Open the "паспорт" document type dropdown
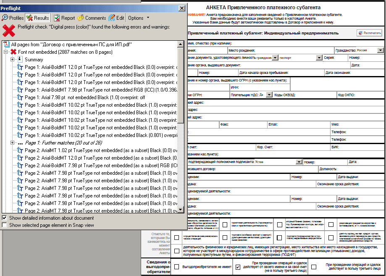 point(319,58)
